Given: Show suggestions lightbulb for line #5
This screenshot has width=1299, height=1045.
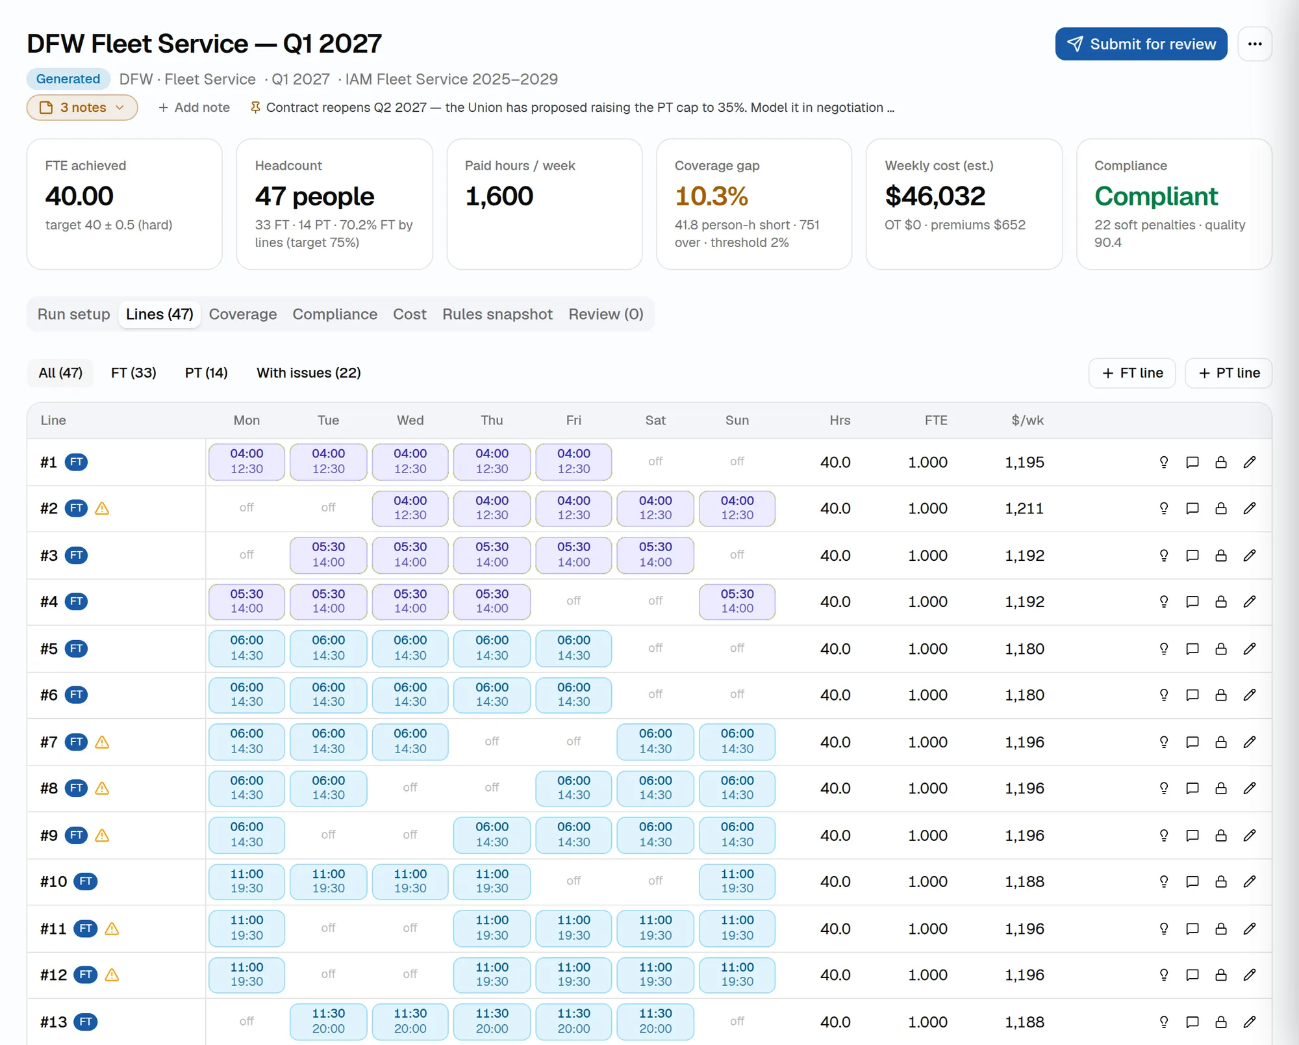Looking at the screenshot, I should 1164,649.
